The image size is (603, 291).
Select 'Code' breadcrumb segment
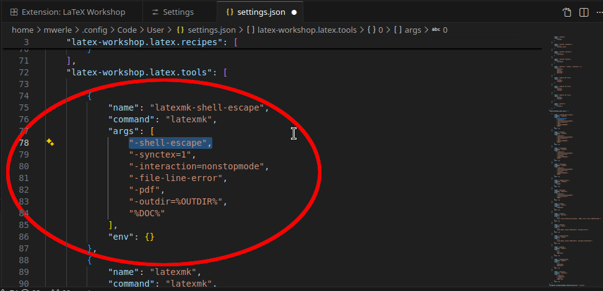[x=127, y=30]
